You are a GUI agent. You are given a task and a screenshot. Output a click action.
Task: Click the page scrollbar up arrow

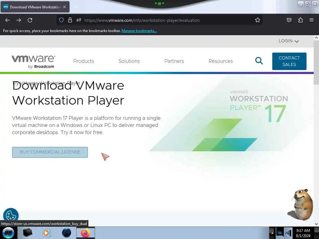coord(316,38)
